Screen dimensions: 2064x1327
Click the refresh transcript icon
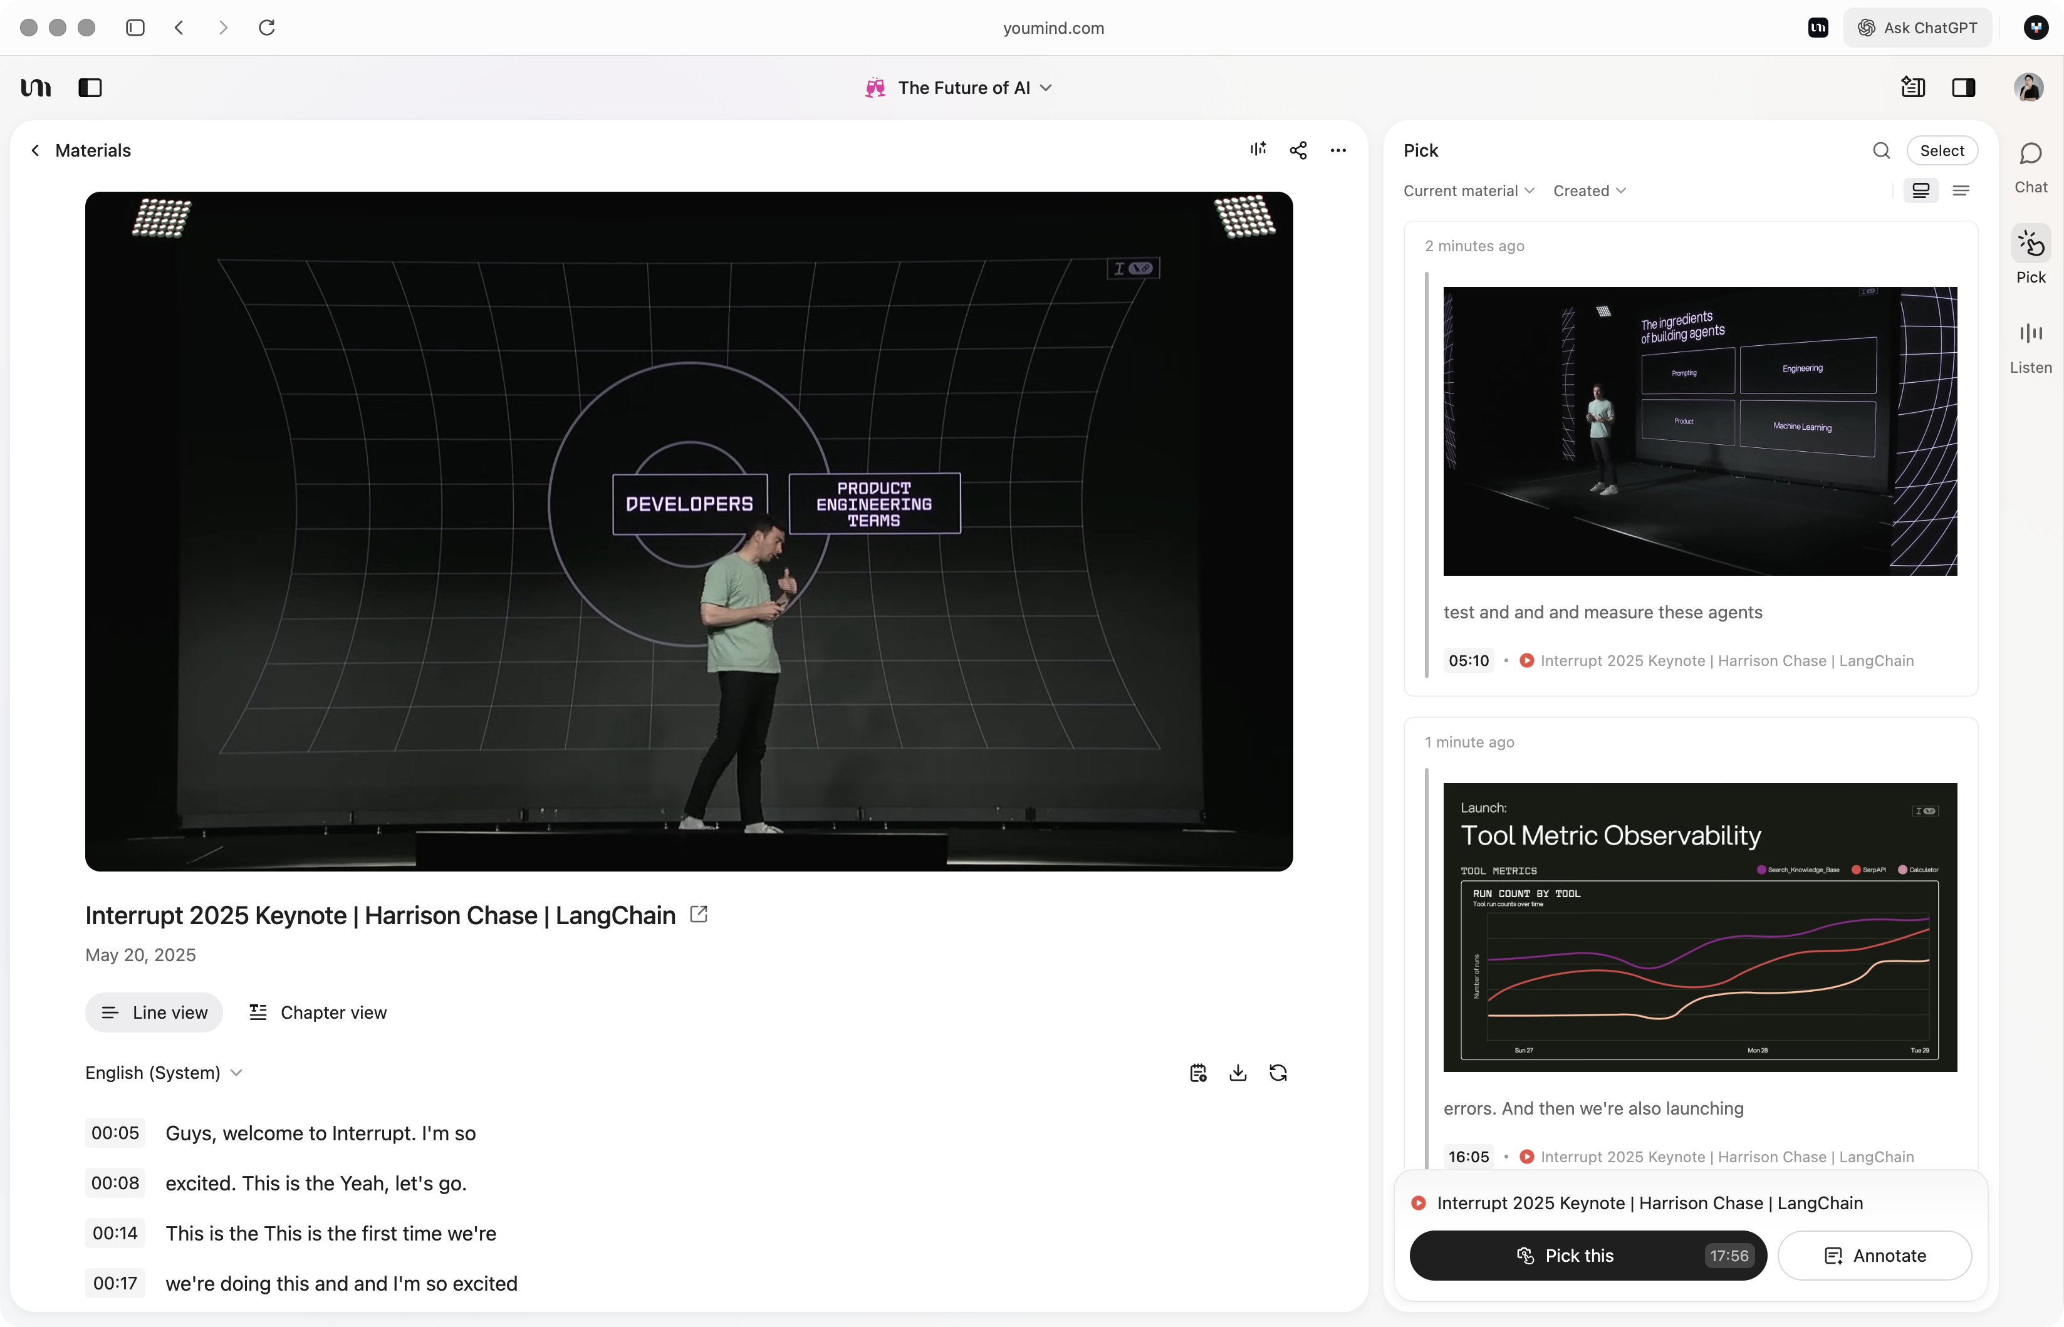tap(1278, 1073)
